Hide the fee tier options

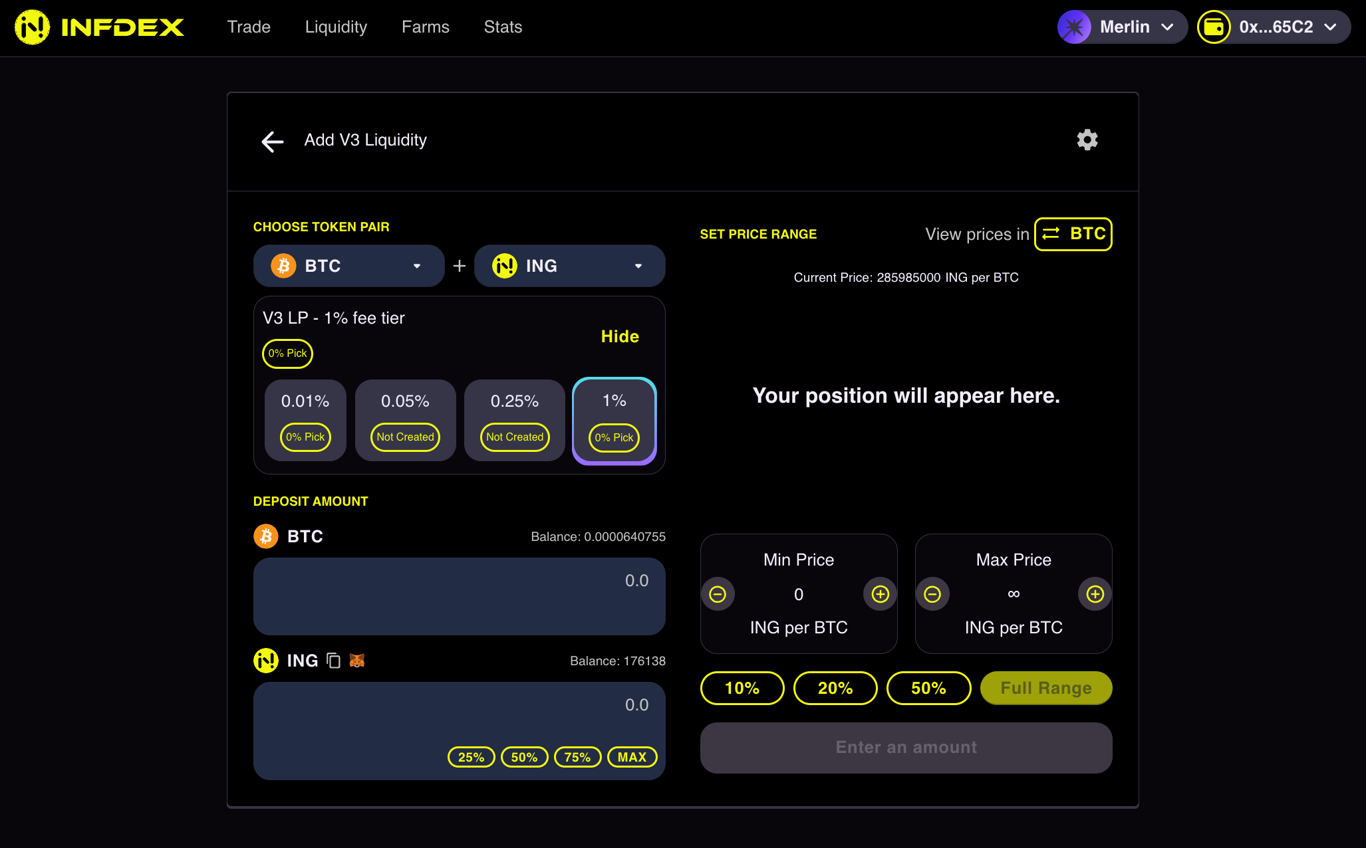[619, 336]
